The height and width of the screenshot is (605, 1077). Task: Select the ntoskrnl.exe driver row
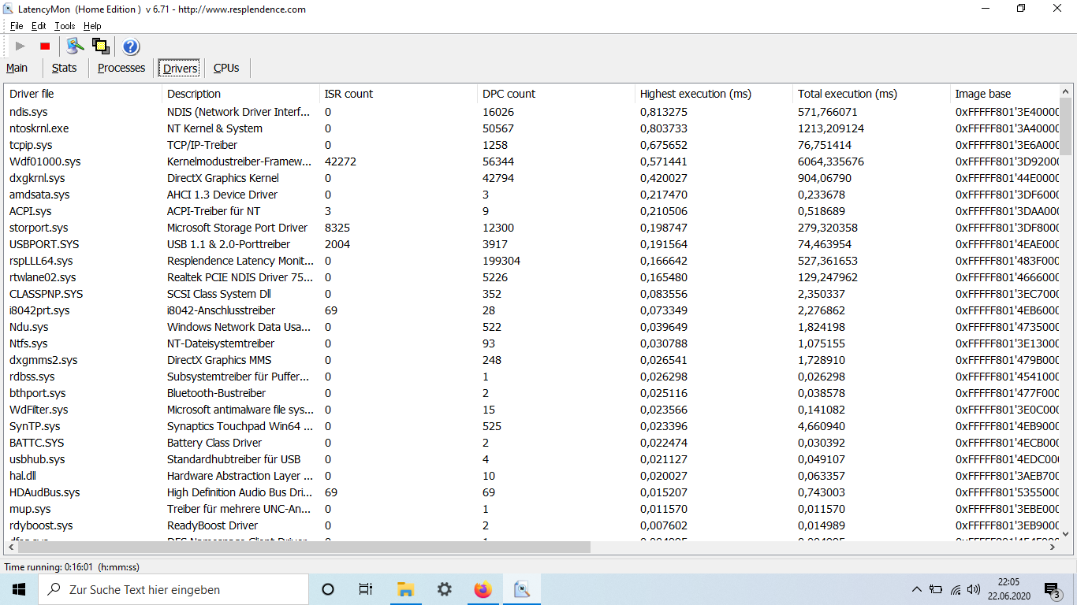(532, 128)
